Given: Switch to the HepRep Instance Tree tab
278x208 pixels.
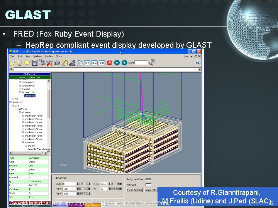Looking at the screenshot, I should coord(30,77).
